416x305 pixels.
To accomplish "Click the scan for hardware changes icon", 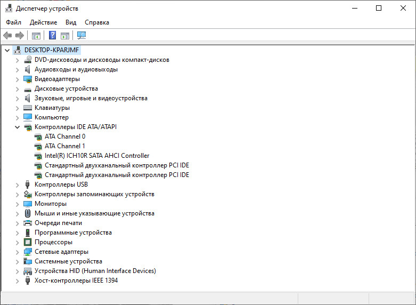I will 81,35.
